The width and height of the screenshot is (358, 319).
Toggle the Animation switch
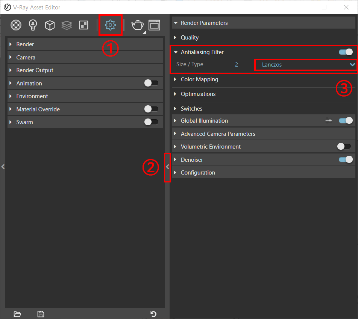(151, 83)
